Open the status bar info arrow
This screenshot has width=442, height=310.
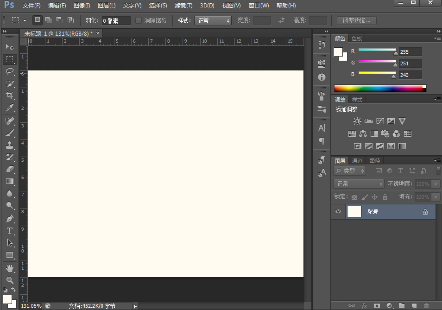click(x=135, y=306)
